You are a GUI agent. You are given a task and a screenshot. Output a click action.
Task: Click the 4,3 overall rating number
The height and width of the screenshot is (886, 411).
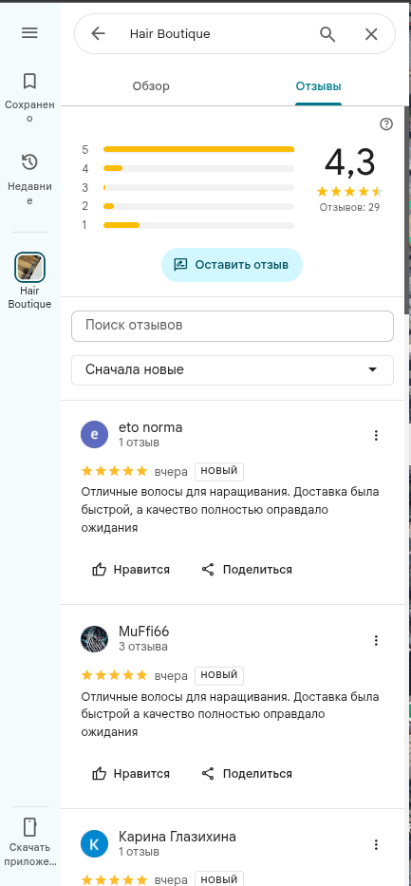pyautogui.click(x=349, y=162)
